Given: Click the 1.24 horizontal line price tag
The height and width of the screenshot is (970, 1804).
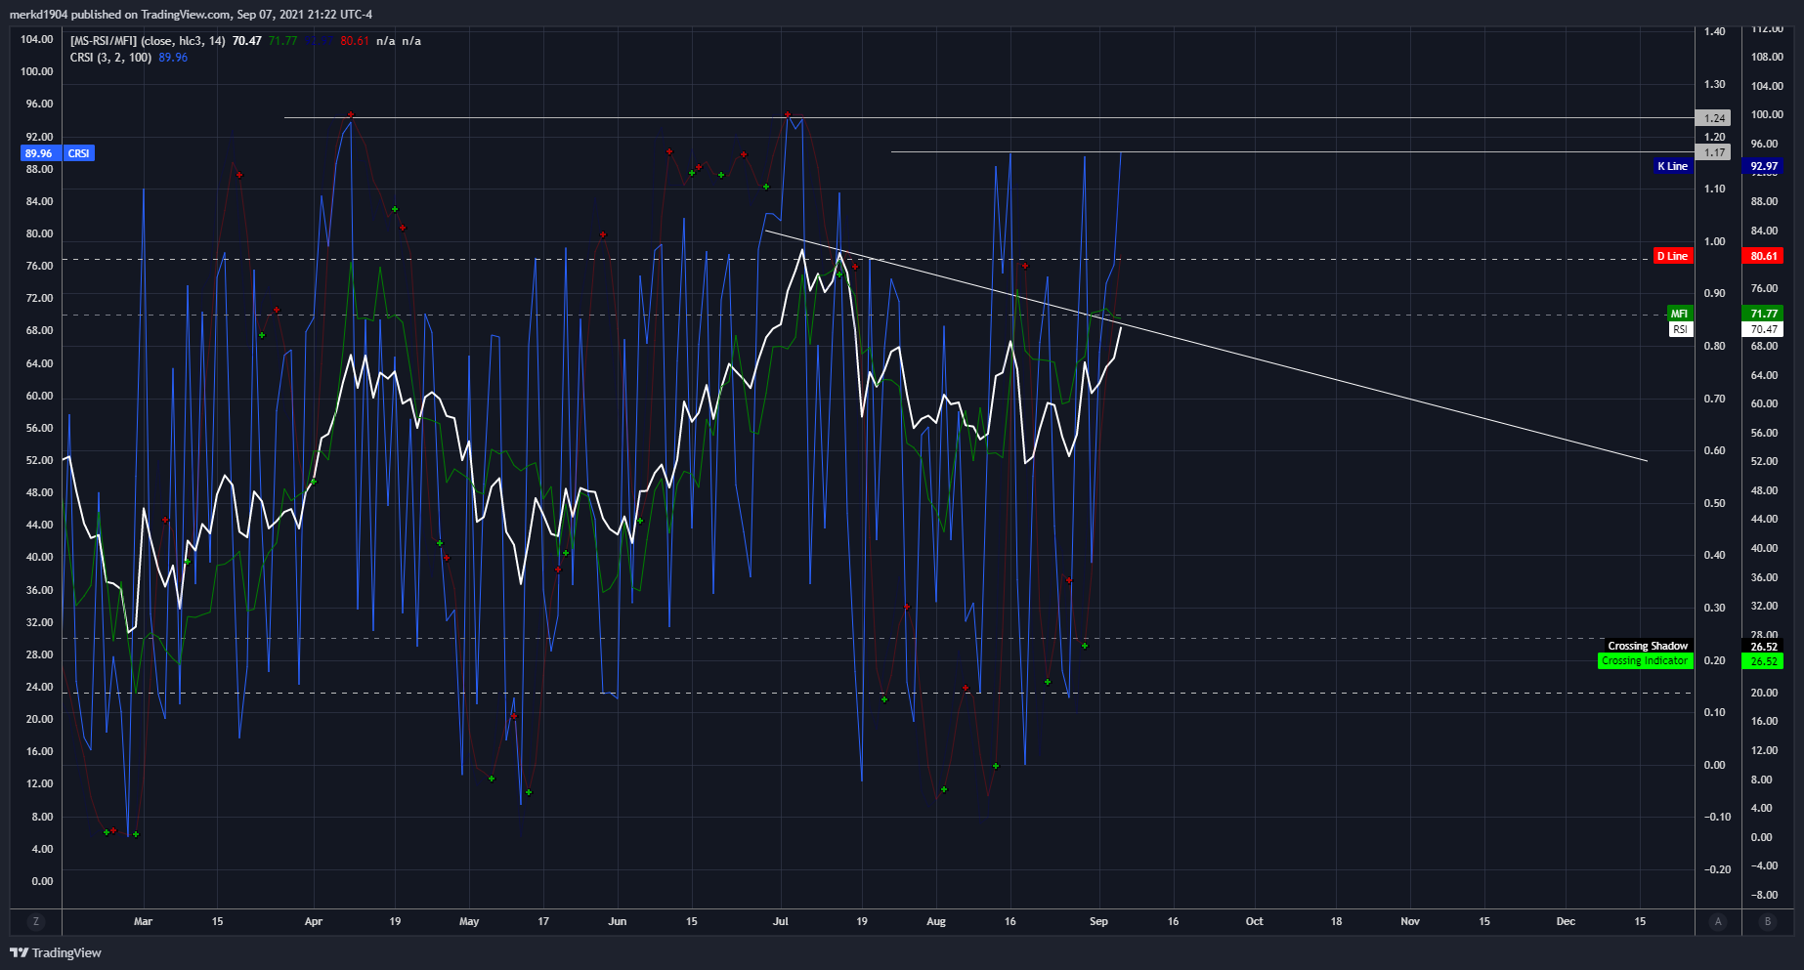Looking at the screenshot, I should pos(1714,118).
